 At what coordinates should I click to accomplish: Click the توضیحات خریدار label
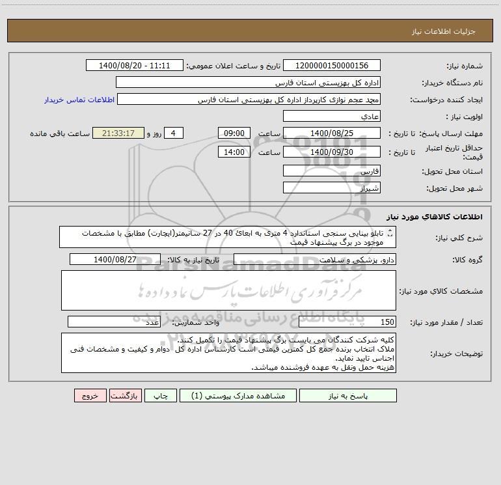(x=456, y=354)
